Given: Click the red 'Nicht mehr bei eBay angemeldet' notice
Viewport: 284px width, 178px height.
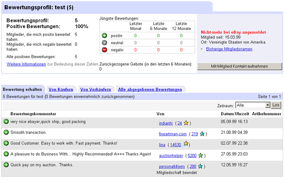Looking at the screenshot, I should click(233, 32).
